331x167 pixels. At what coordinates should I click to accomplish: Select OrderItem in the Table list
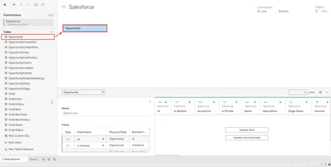pyautogui.click(x=13, y=109)
